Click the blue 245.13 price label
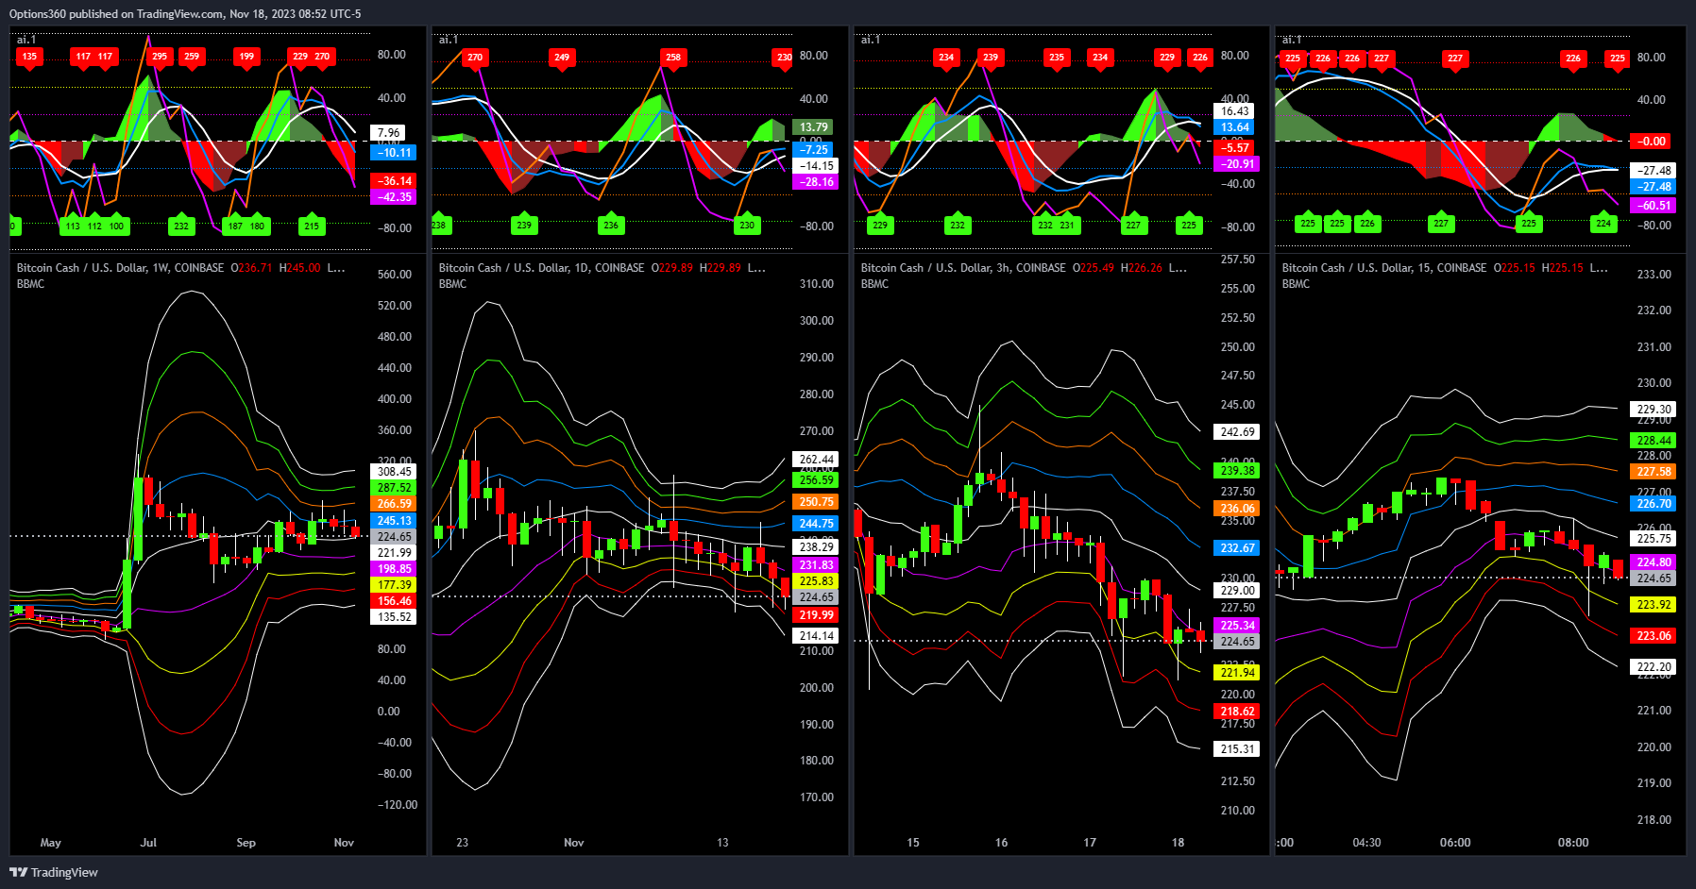Screen dimensions: 1696x889 click(394, 521)
